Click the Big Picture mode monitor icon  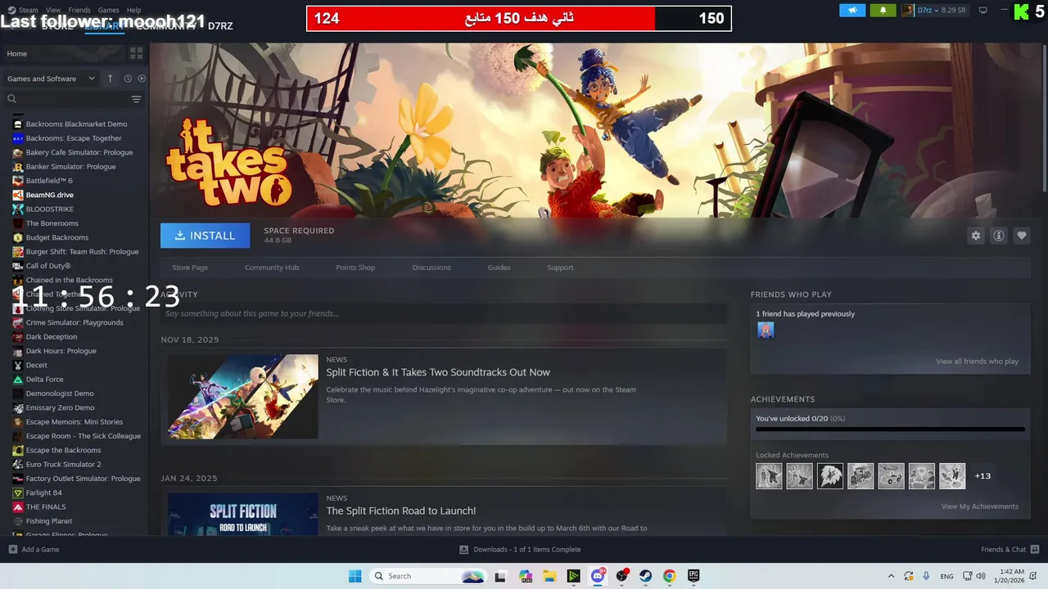tap(983, 11)
